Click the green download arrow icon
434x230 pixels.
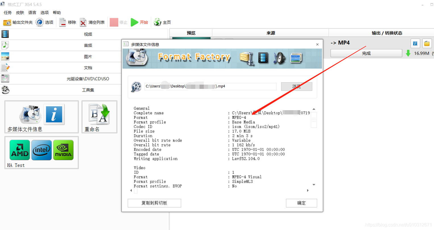pyautogui.click(x=408, y=53)
